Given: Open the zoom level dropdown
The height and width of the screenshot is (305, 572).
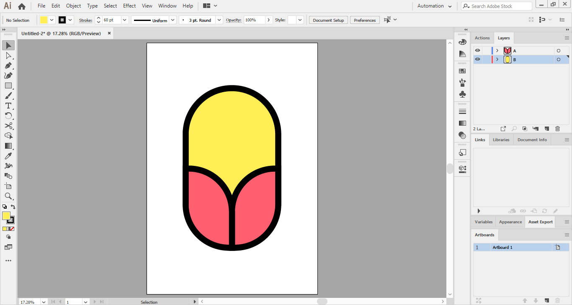Looking at the screenshot, I should pos(44,302).
